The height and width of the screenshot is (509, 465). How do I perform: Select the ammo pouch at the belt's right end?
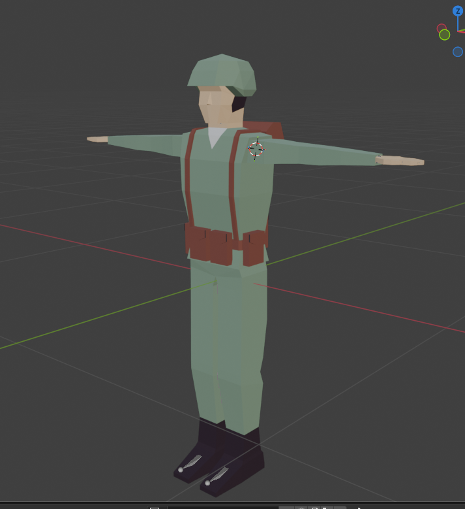(254, 248)
